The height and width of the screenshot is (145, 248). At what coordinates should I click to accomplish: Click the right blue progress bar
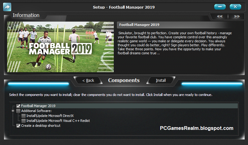(212, 84)
